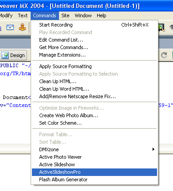Viewport: 173px width, 191px height.
Task: Select Clean Up Word HTML...
Action: [94, 89]
